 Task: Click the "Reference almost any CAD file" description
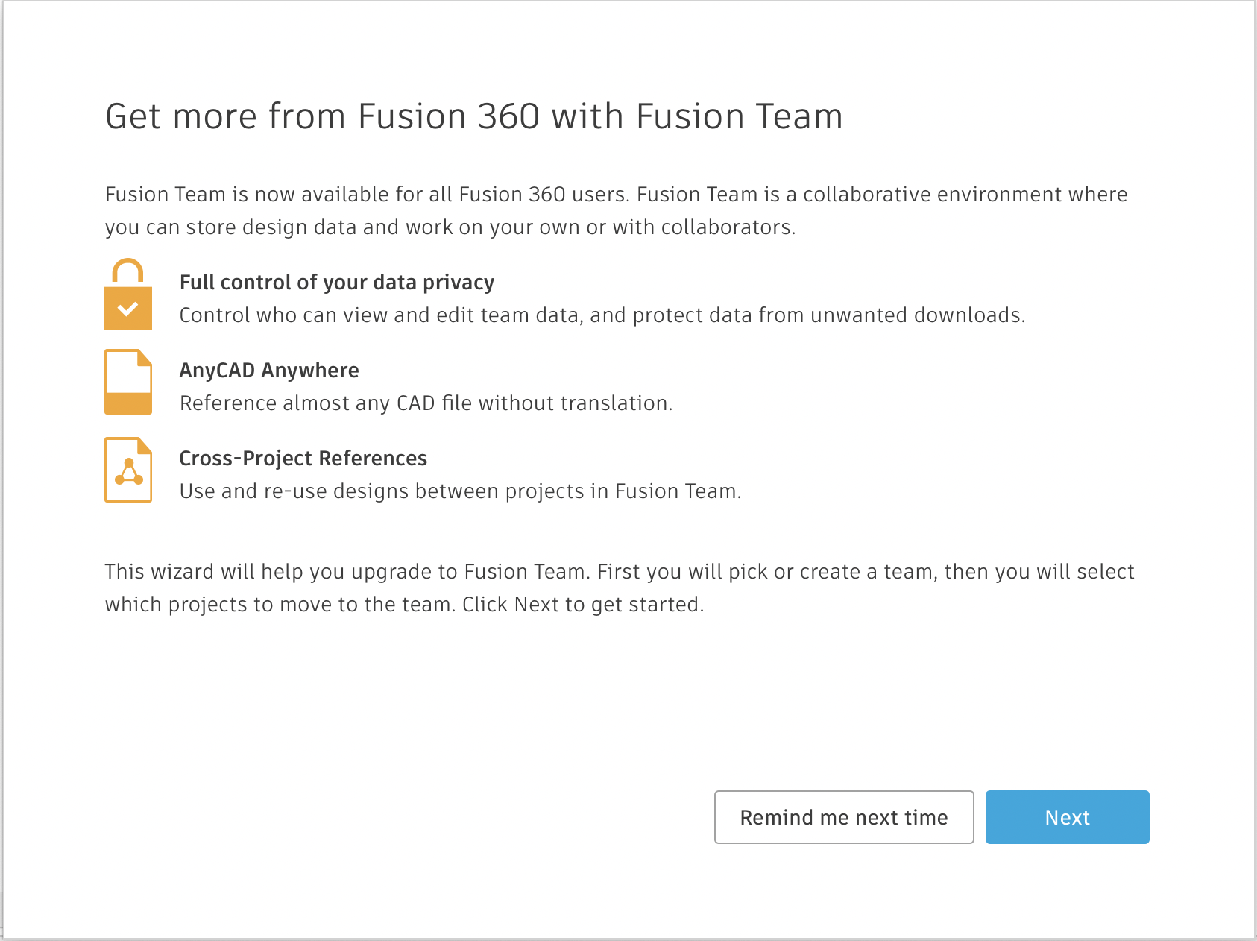[x=426, y=403]
